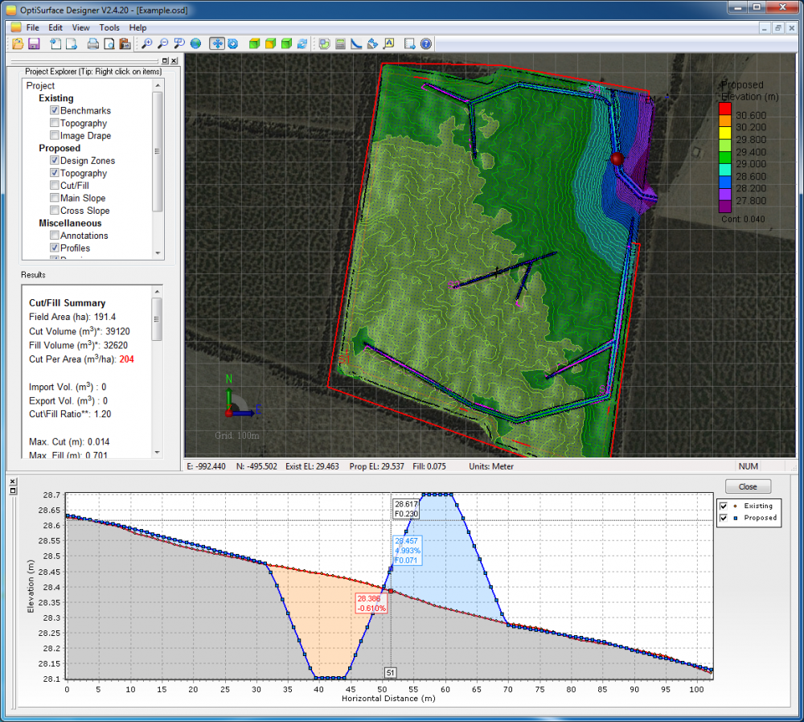804x722 pixels.
Task: Enable the Cut/Fill checkbox
Action: (x=55, y=185)
